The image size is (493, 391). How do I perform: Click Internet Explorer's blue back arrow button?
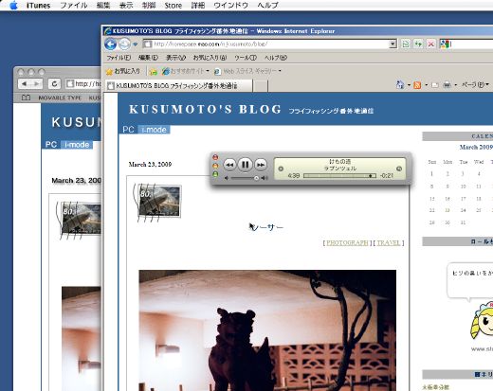click(x=111, y=44)
